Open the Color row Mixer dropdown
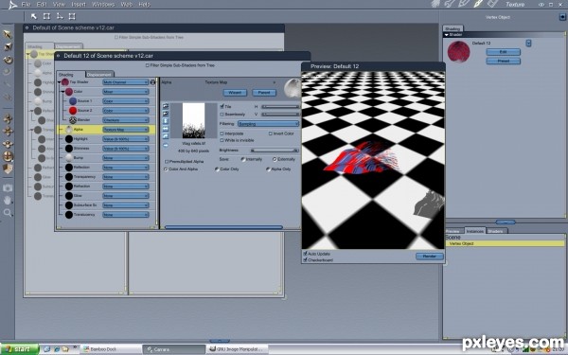 coord(125,92)
